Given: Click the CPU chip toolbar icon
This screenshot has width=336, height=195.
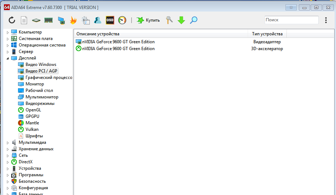Looking at the screenshot, I should (x=36, y=20).
